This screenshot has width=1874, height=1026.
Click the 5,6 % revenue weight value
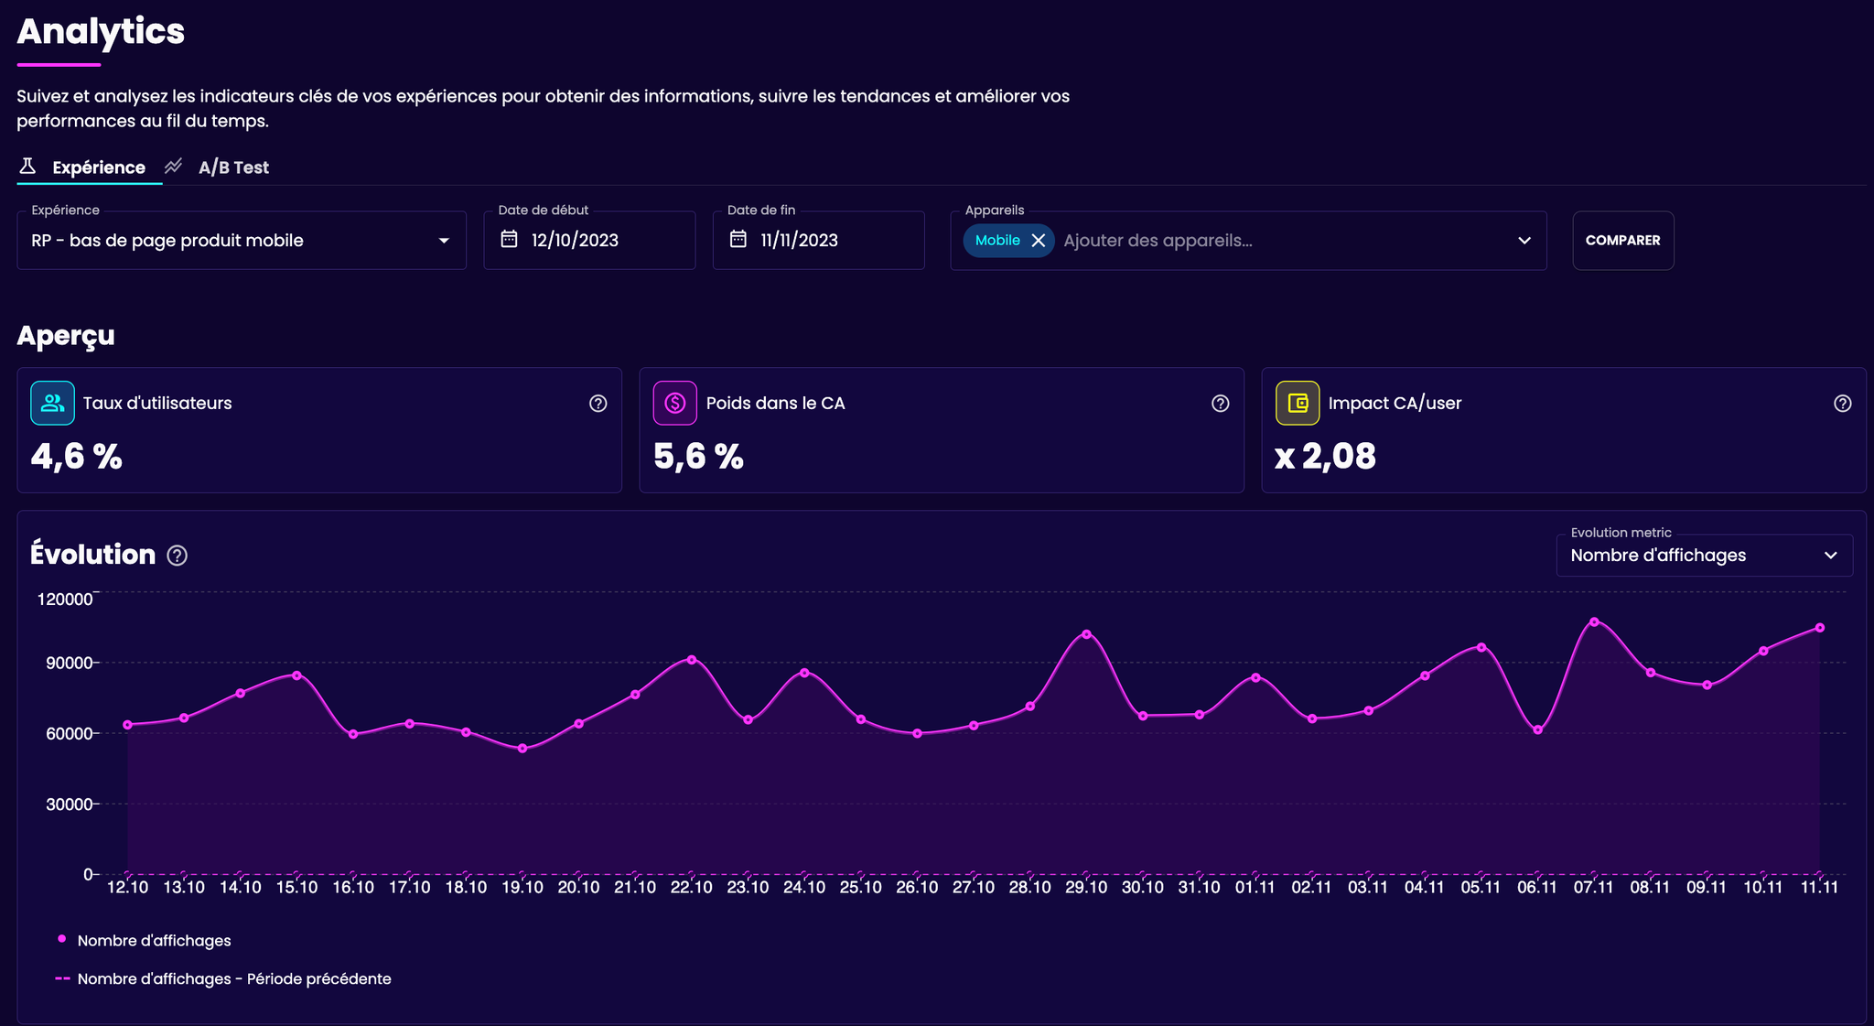[699, 456]
